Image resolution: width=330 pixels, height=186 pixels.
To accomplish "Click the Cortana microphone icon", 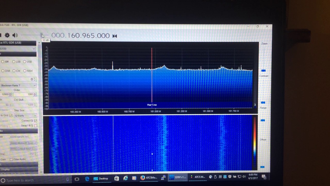I will [68, 180].
